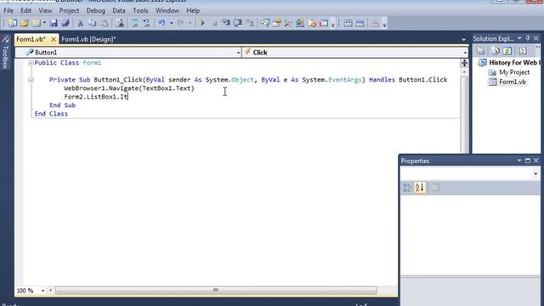
Task: Click the Uncomment selected lines icon
Action: coord(147,23)
